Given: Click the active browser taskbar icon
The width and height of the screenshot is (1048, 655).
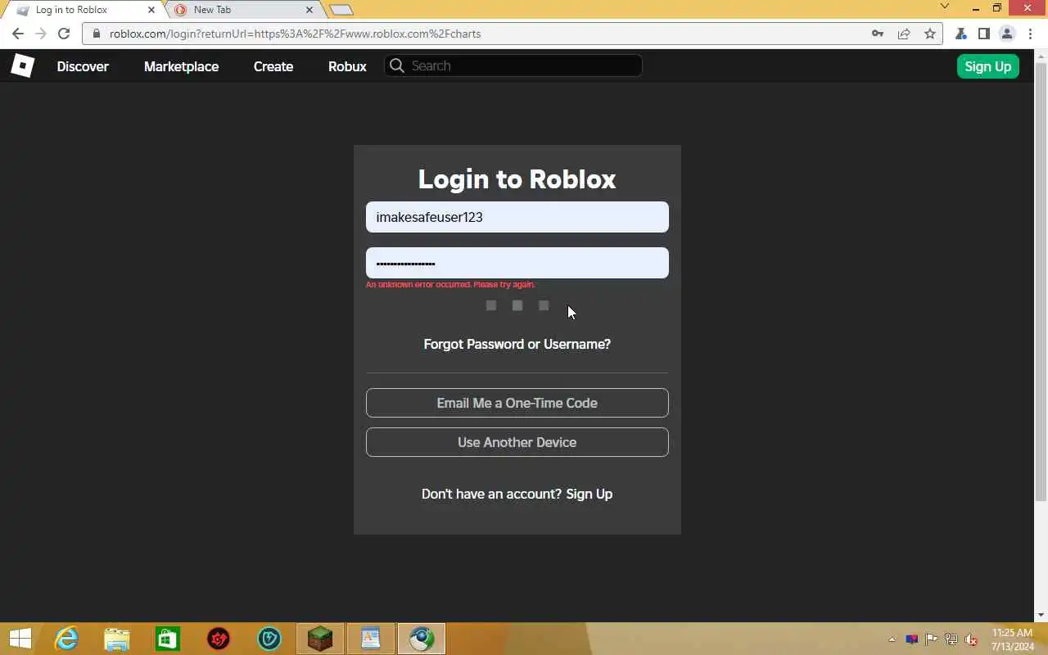Looking at the screenshot, I should (422, 639).
